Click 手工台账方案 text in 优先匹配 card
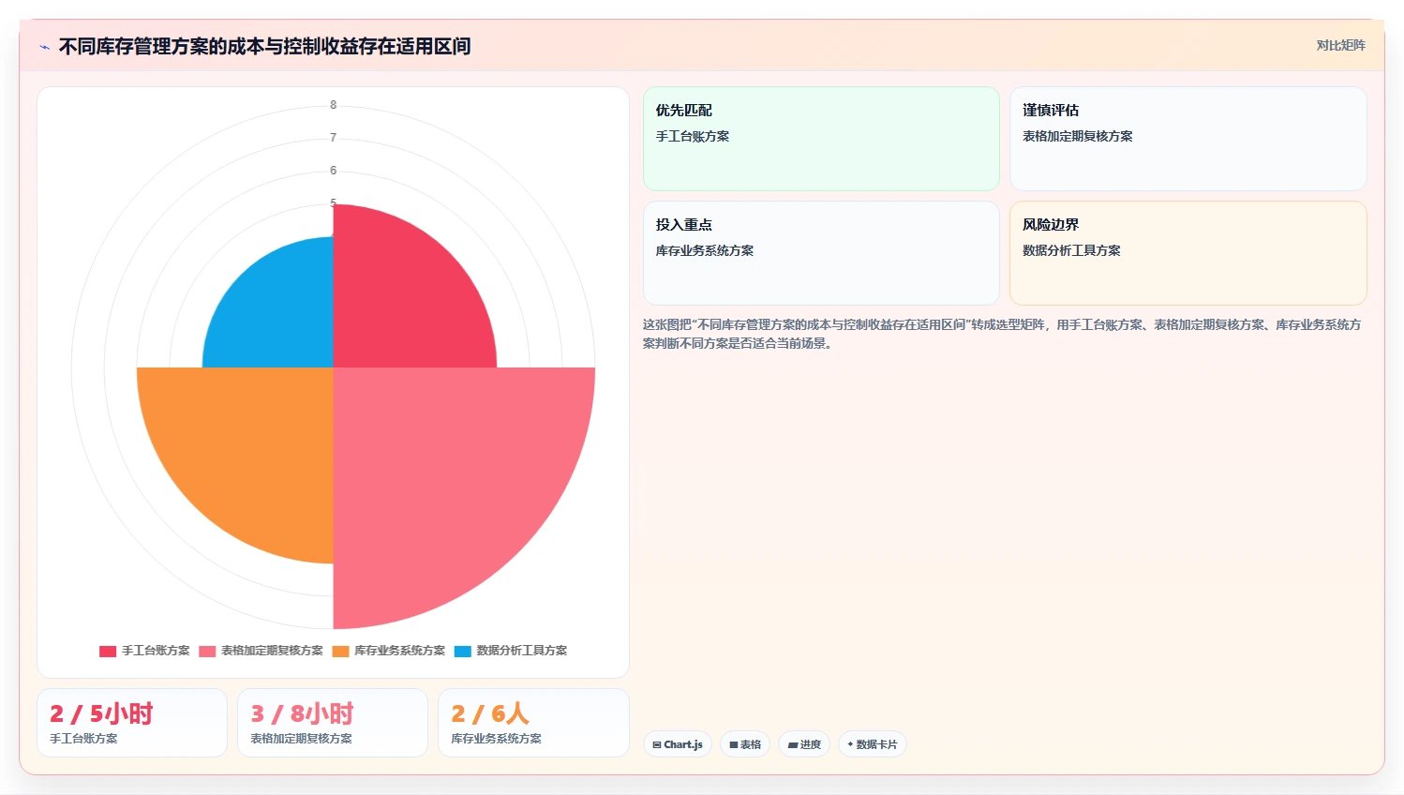This screenshot has height=795, width=1404. point(693,137)
